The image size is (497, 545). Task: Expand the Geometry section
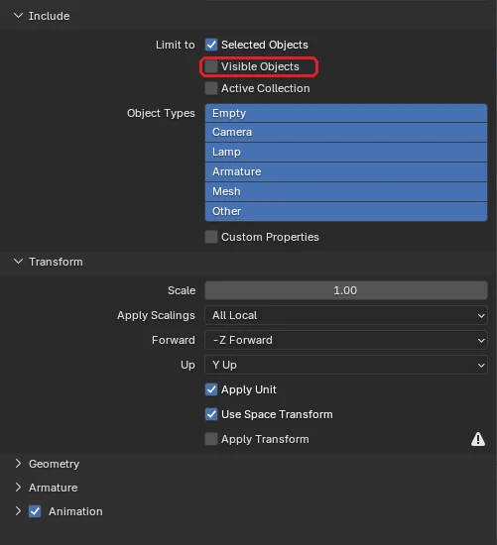[18, 464]
